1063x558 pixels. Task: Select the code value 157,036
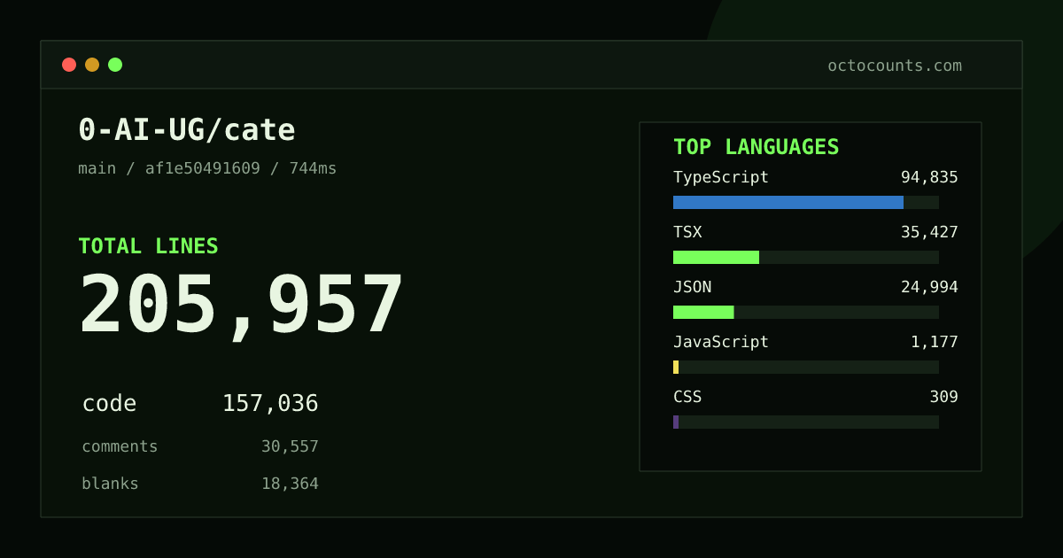pyautogui.click(x=270, y=404)
